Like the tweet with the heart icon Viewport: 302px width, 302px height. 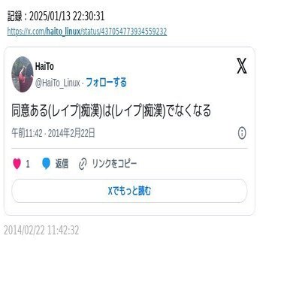coord(17,164)
